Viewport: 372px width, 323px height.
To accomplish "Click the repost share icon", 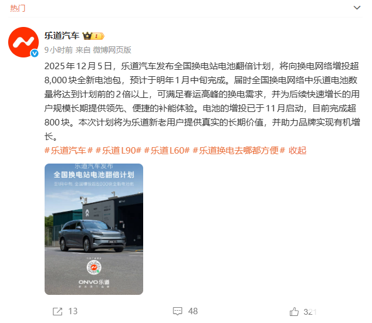I will 58,311.
